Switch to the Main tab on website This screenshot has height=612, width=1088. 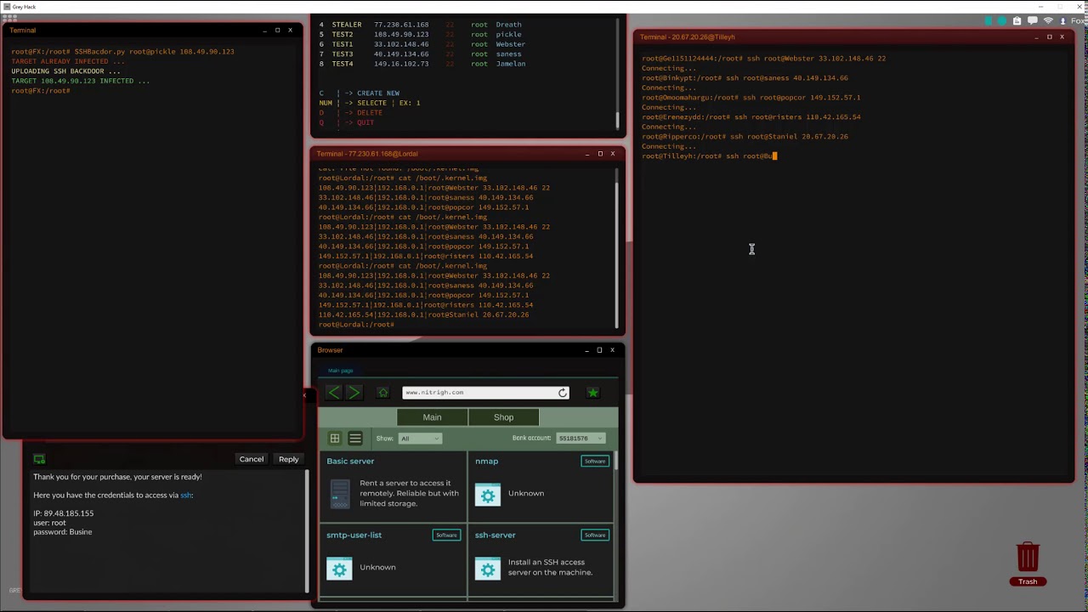(x=432, y=417)
